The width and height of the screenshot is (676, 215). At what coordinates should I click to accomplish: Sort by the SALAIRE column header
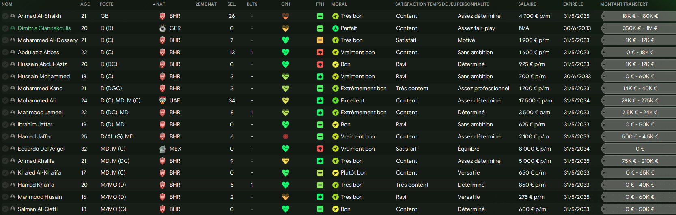[x=527, y=4]
